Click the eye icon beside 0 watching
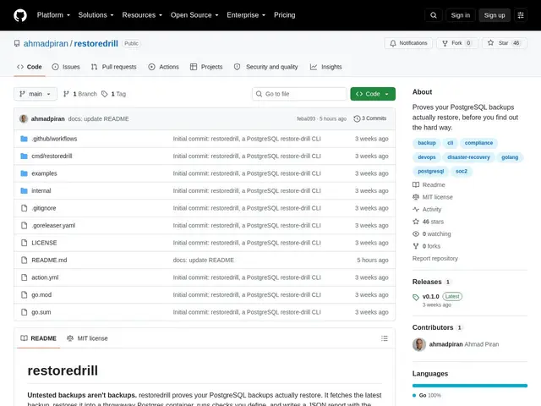Viewport: 541px width, 406px height. (x=416, y=234)
